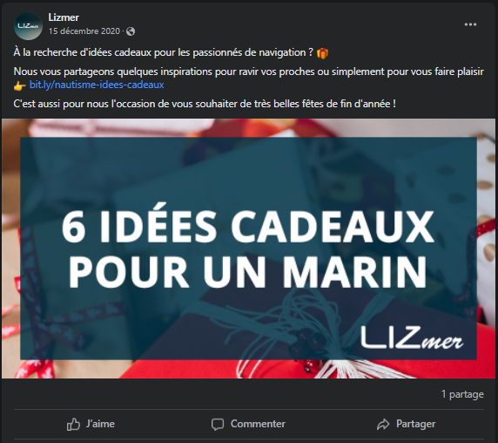Screen dimensions: 498x443
Task: Click the comment speech bubble icon
Action: (x=218, y=424)
